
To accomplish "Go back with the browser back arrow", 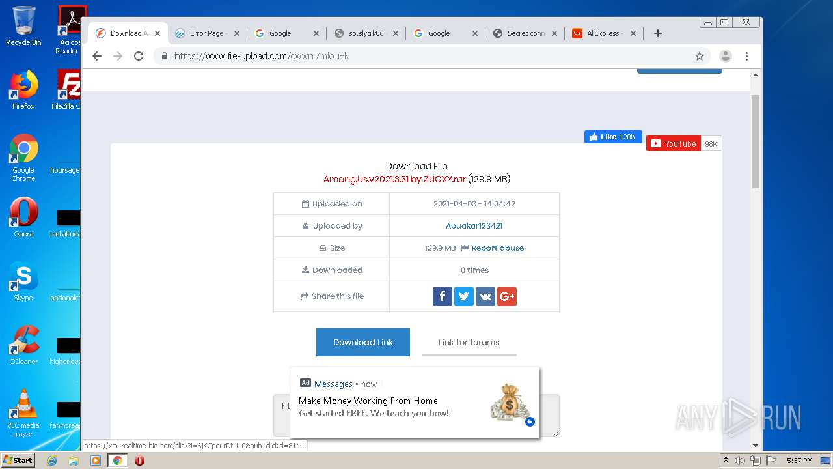I will click(x=97, y=56).
